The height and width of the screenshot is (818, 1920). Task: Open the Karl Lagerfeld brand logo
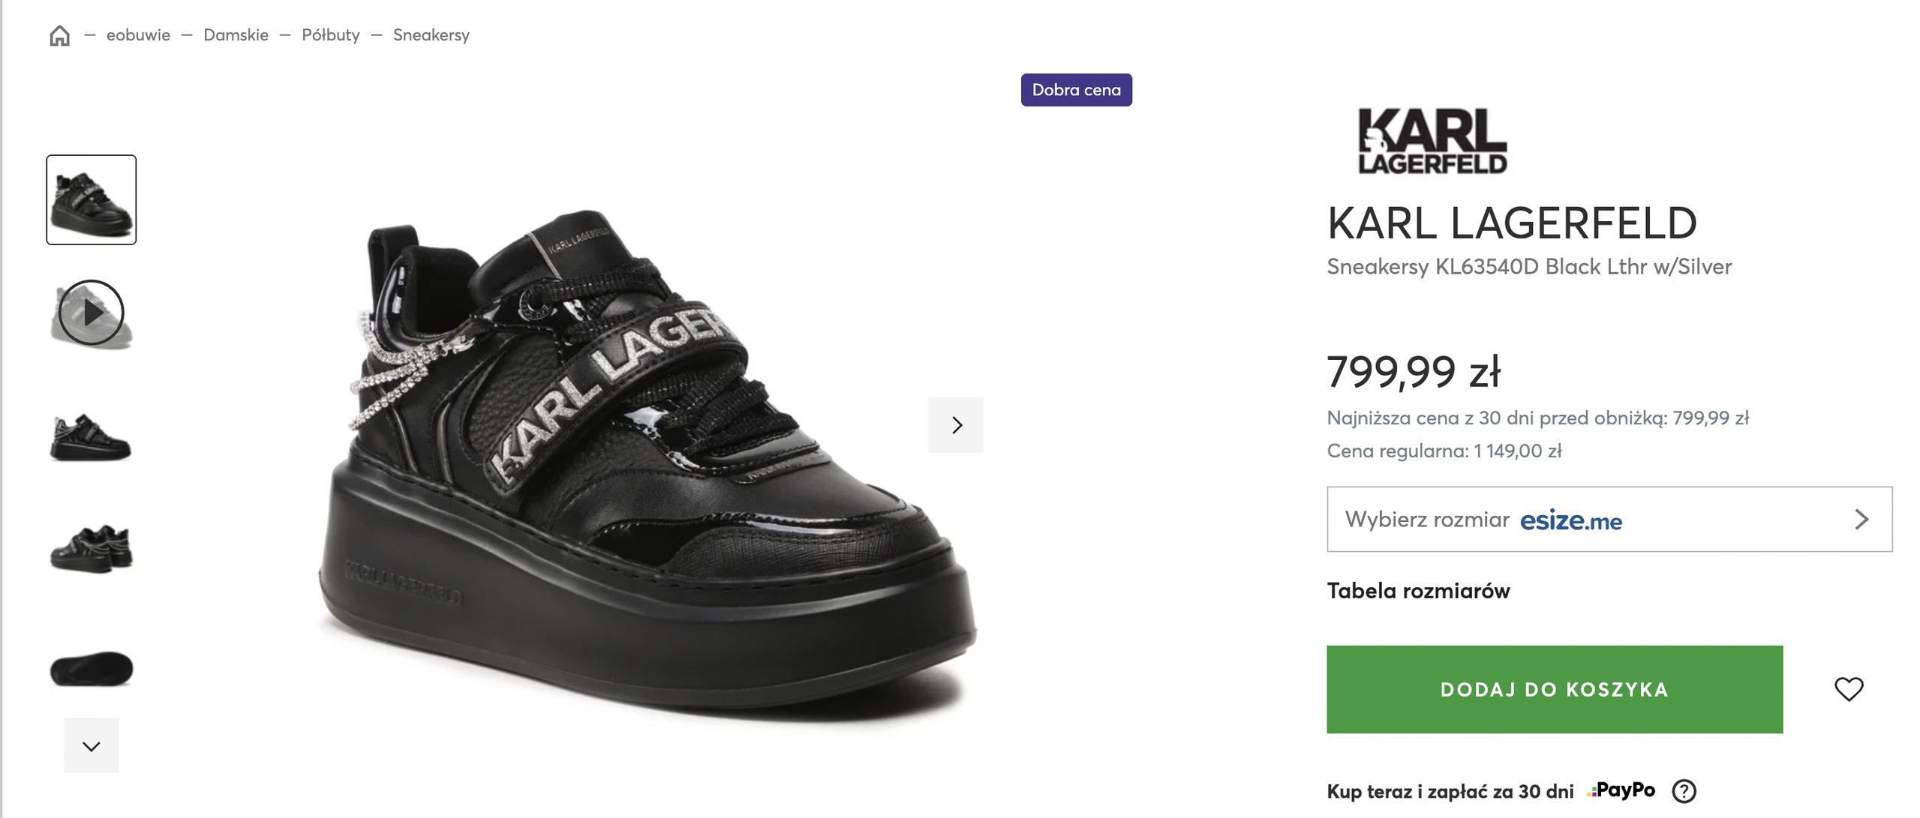tap(1431, 140)
